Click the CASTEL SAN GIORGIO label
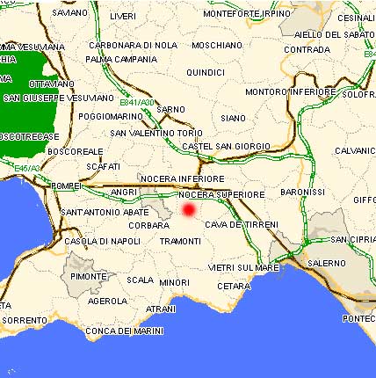The height and width of the screenshot is (378, 376). pyautogui.click(x=227, y=146)
